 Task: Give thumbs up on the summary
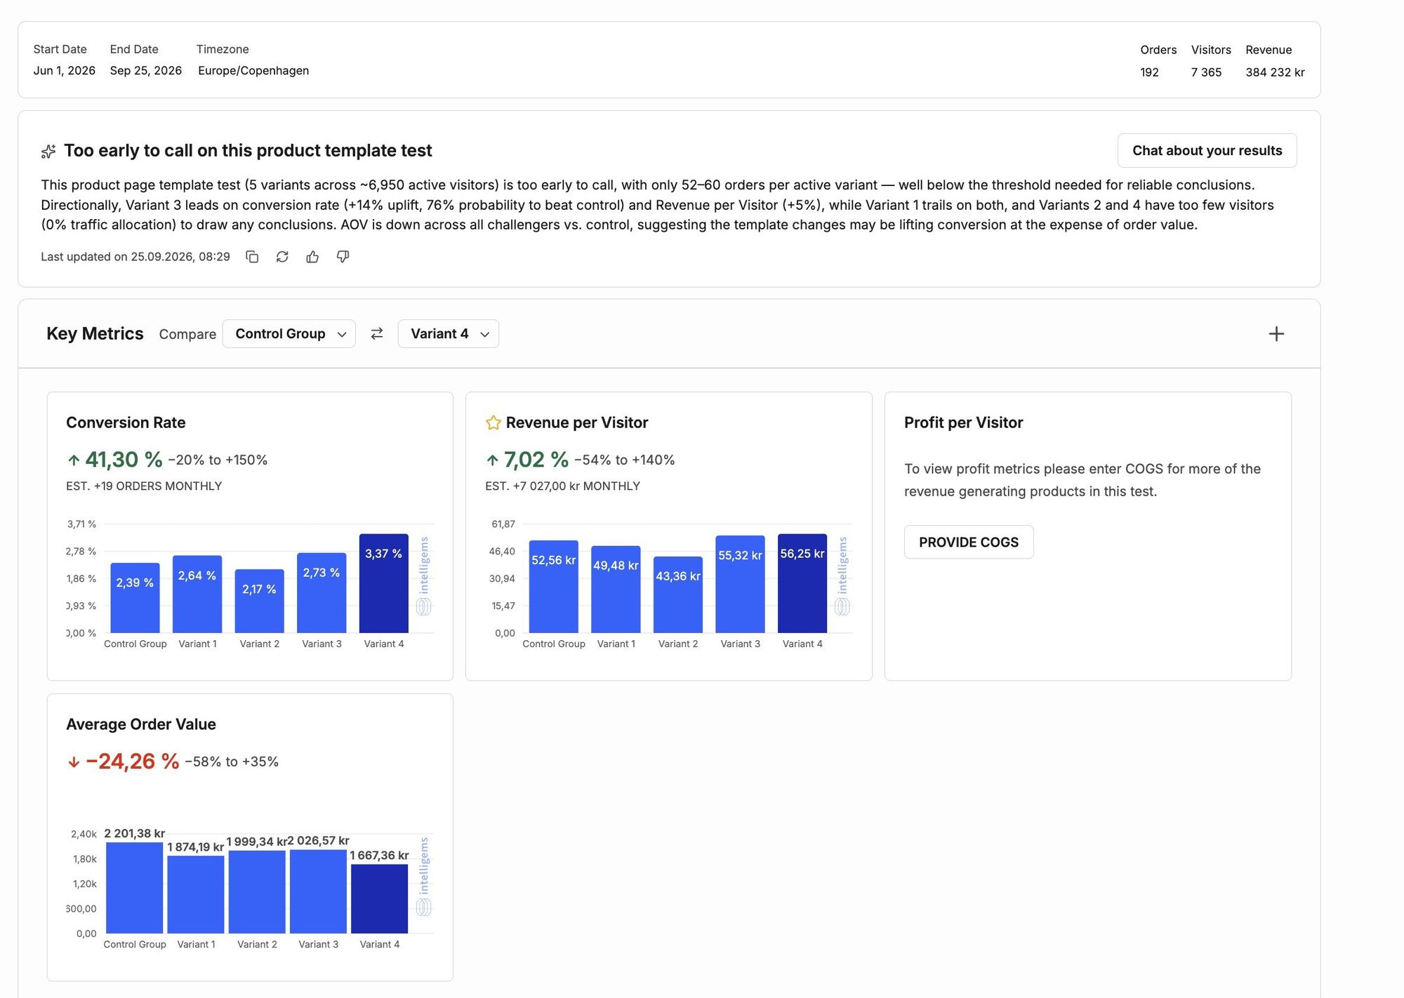click(312, 257)
